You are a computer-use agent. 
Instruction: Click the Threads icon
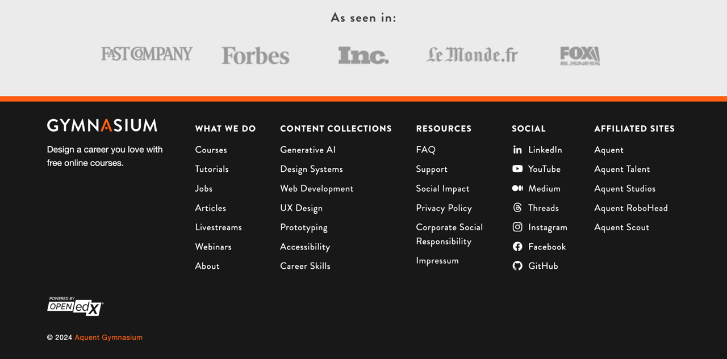click(x=517, y=208)
